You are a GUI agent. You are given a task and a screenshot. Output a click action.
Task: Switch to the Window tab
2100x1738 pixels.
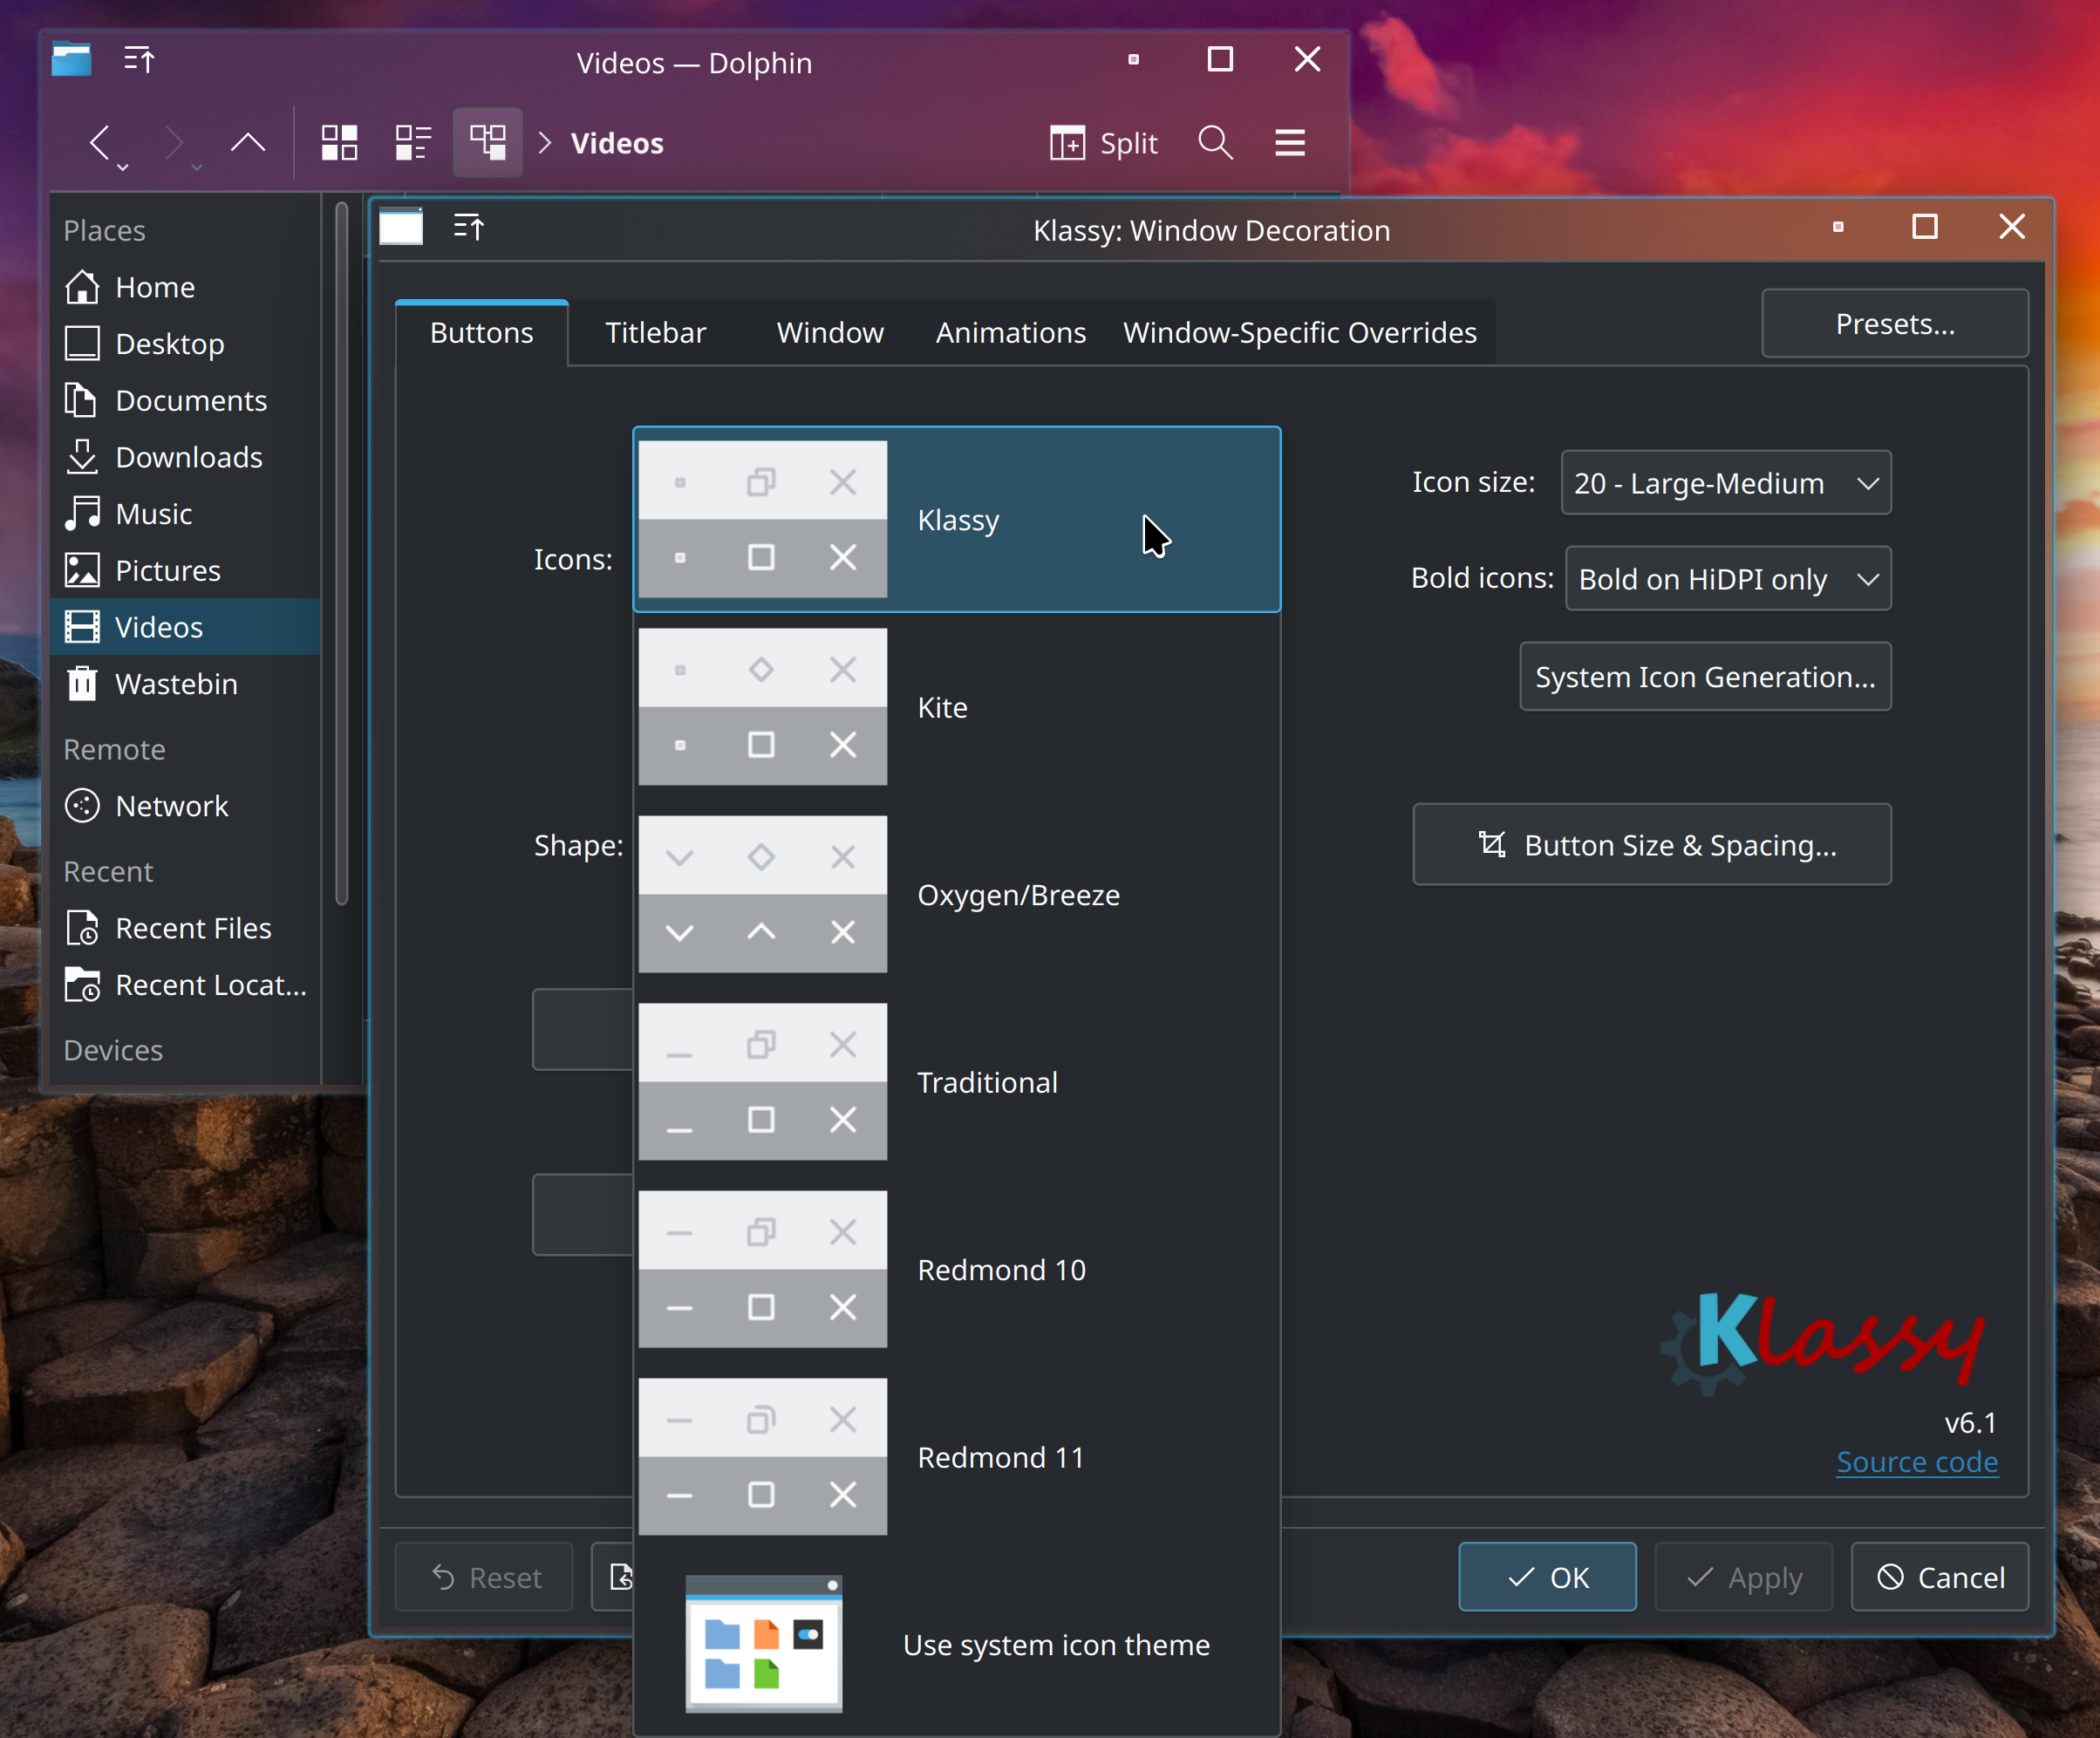(830, 333)
